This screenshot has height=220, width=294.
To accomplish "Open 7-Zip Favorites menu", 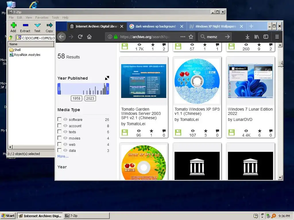I will (42, 17).
